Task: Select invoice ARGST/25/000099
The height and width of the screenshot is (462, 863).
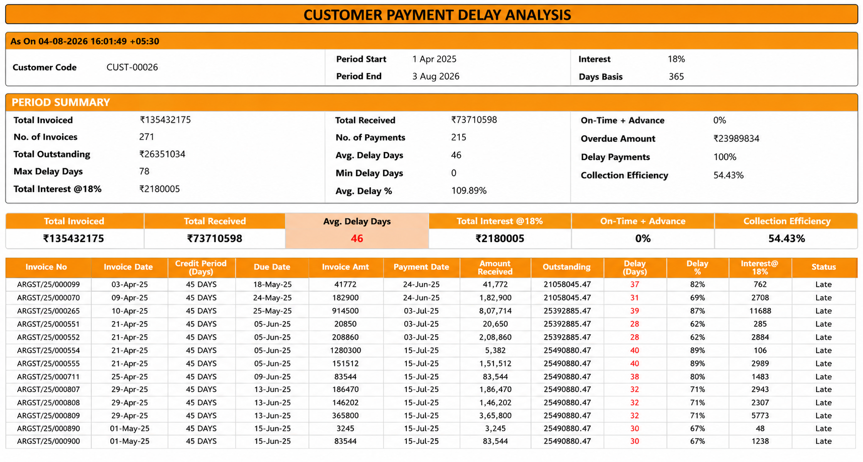Action: coord(48,285)
